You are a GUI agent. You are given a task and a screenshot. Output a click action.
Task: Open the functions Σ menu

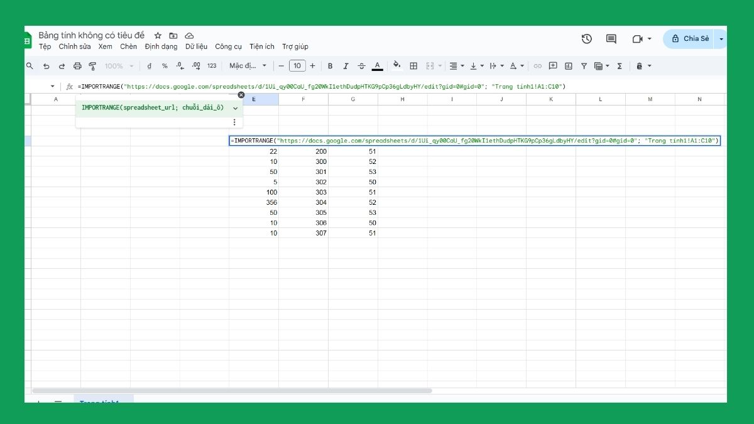[x=620, y=65]
